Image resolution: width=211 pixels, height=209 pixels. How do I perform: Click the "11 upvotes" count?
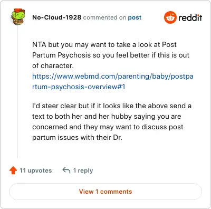(35, 170)
